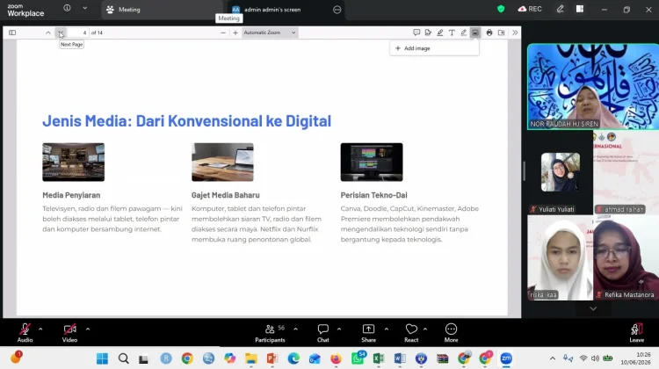Save the PDF document
Screen dimensions: 659x369
(x=502, y=33)
